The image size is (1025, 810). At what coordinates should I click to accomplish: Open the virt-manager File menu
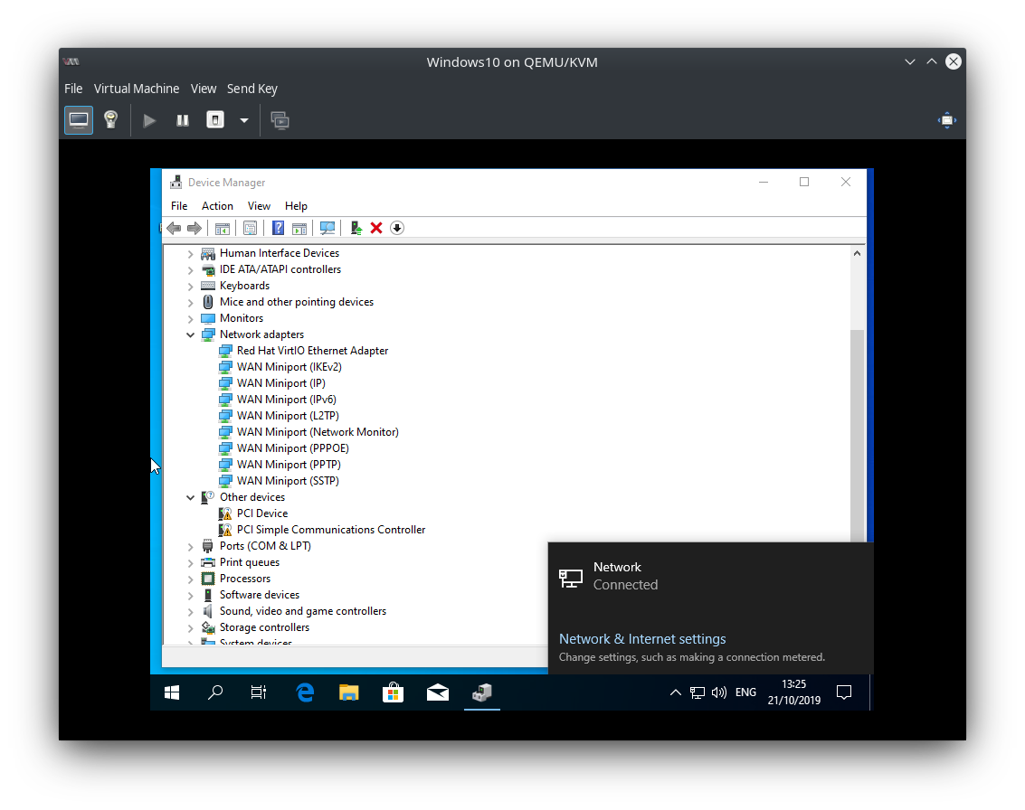click(x=73, y=89)
